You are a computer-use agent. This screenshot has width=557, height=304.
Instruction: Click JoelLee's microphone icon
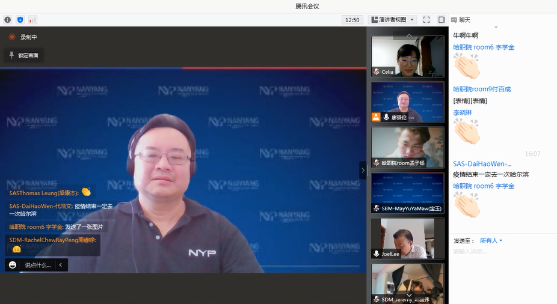click(x=376, y=254)
